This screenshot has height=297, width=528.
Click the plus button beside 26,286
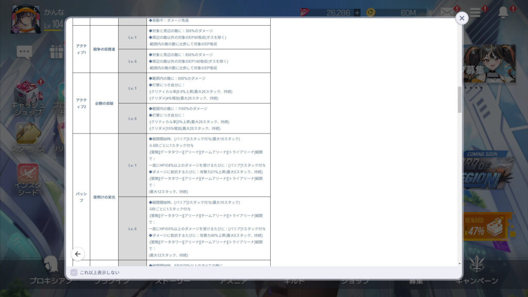click(x=357, y=13)
